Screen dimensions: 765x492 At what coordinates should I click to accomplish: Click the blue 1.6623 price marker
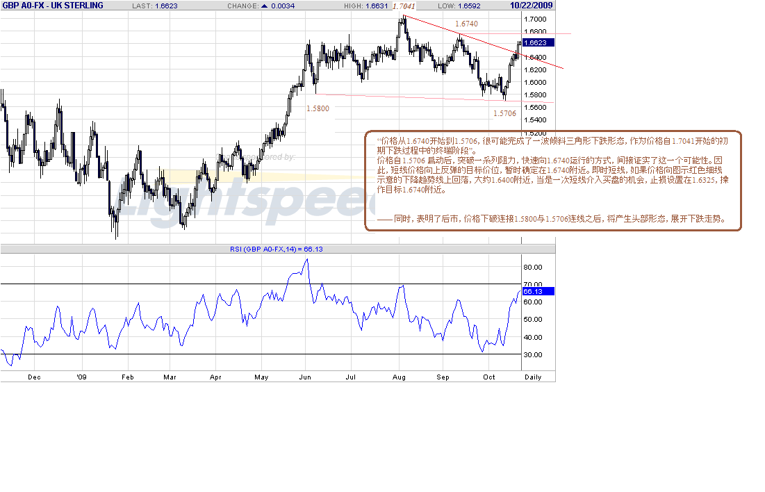[538, 42]
